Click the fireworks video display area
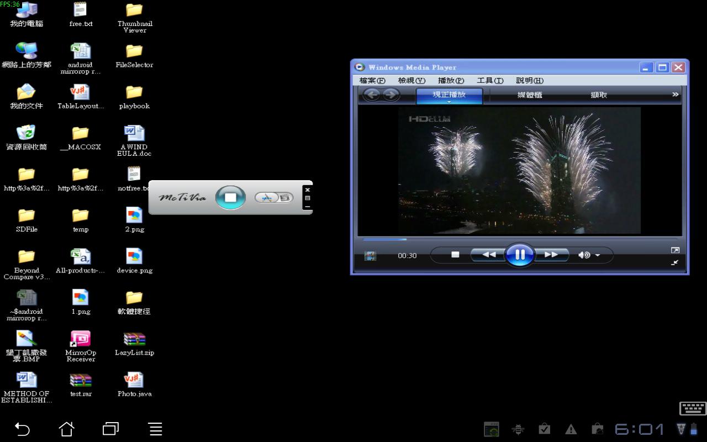This screenshot has height=442, width=707. [x=519, y=170]
